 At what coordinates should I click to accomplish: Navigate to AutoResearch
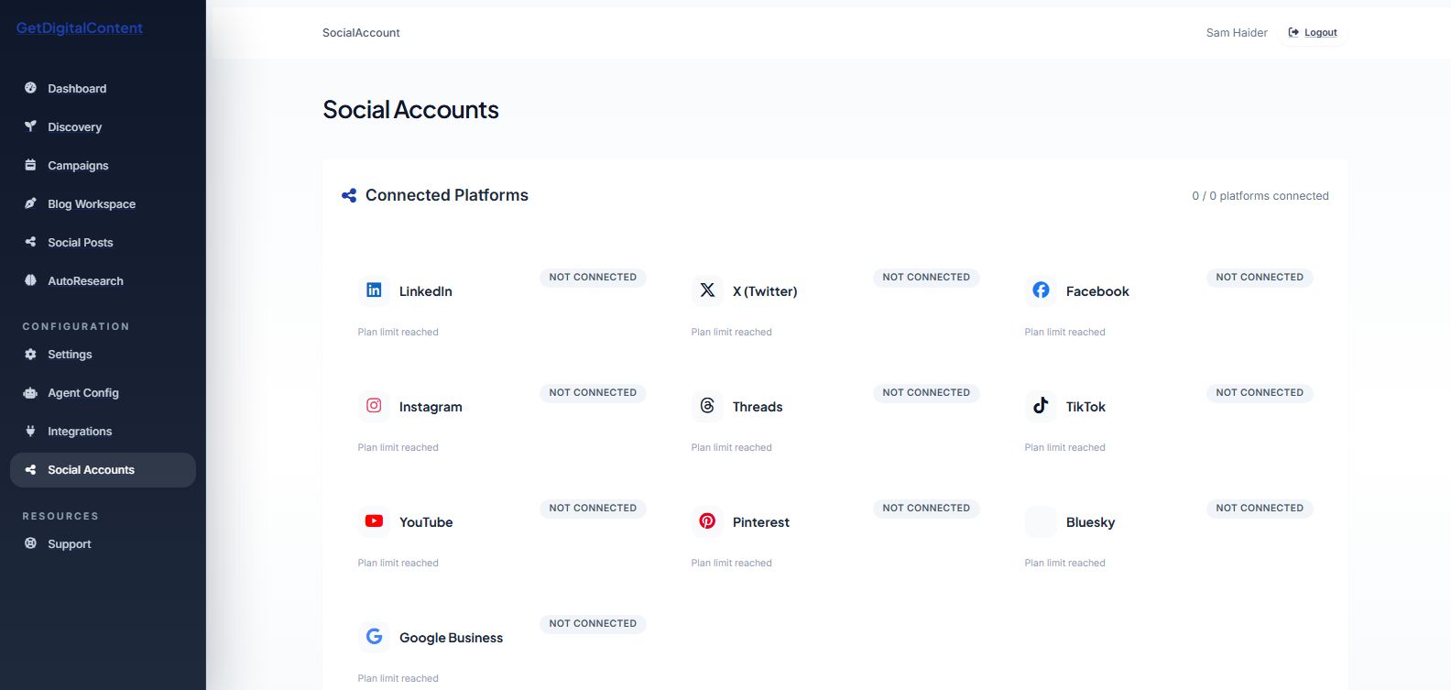pos(103,280)
